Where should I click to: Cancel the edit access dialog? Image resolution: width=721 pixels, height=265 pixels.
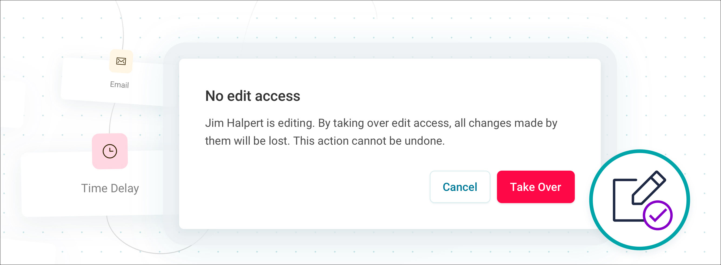[460, 187]
